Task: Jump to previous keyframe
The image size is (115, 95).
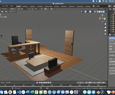Action: [x=42, y=82]
